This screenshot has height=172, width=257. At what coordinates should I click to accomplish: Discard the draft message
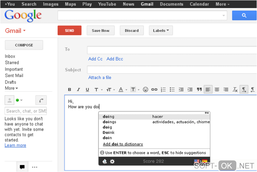(x=132, y=30)
